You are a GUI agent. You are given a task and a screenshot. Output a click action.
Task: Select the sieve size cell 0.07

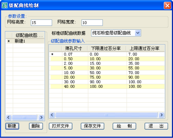point(75,54)
